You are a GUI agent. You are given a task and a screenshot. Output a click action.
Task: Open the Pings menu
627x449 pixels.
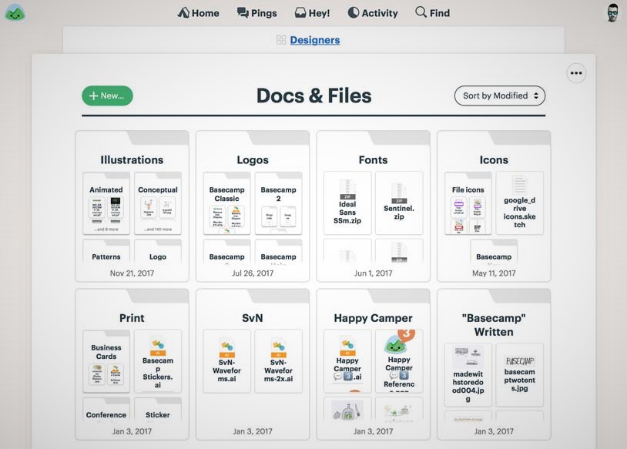(x=256, y=13)
